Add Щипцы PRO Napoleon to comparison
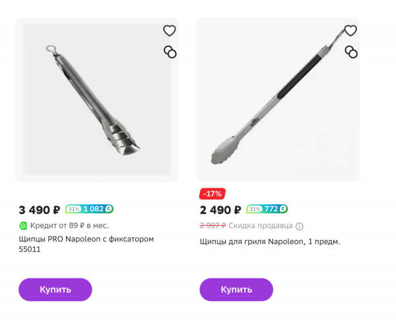 point(170,52)
